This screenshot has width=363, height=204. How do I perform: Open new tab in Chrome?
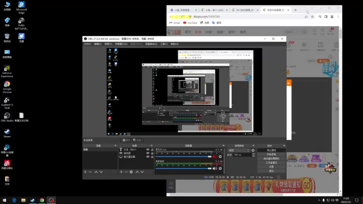click(295, 10)
